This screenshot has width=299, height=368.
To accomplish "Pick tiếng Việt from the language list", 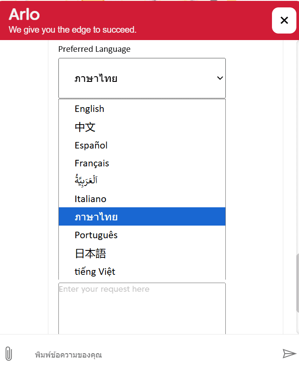I will [x=95, y=272].
